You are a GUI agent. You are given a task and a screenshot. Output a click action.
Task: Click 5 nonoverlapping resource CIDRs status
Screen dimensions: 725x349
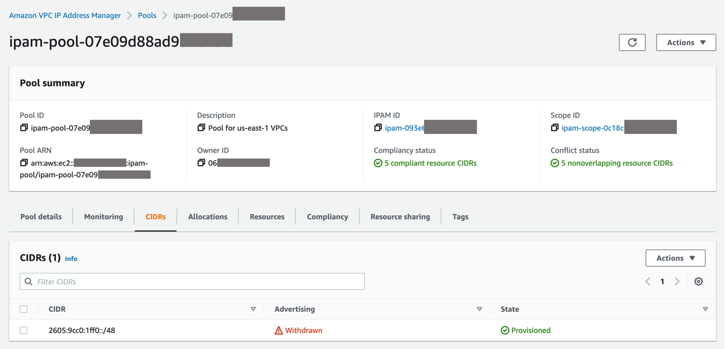[617, 163]
